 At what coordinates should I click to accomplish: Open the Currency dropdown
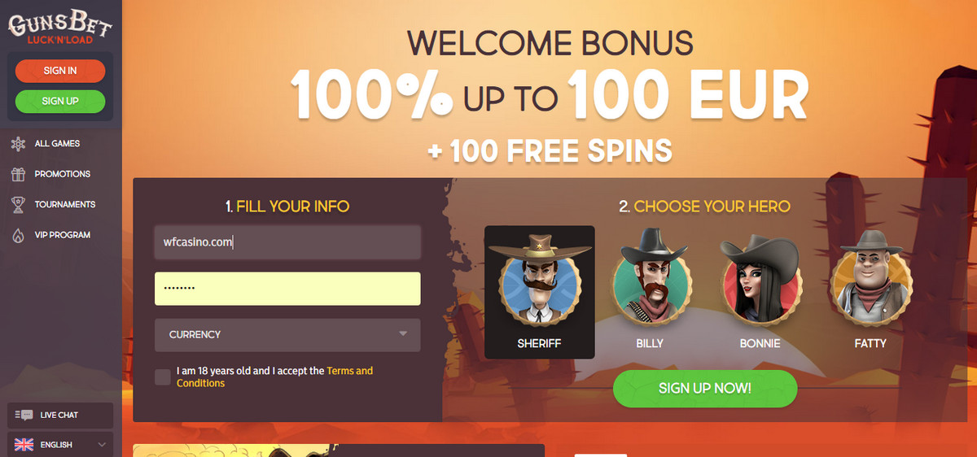coord(287,334)
